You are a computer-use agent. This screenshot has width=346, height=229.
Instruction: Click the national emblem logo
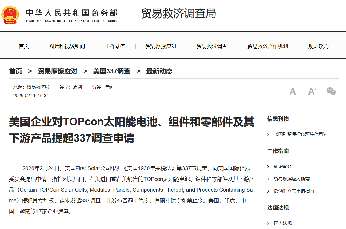click(x=10, y=15)
